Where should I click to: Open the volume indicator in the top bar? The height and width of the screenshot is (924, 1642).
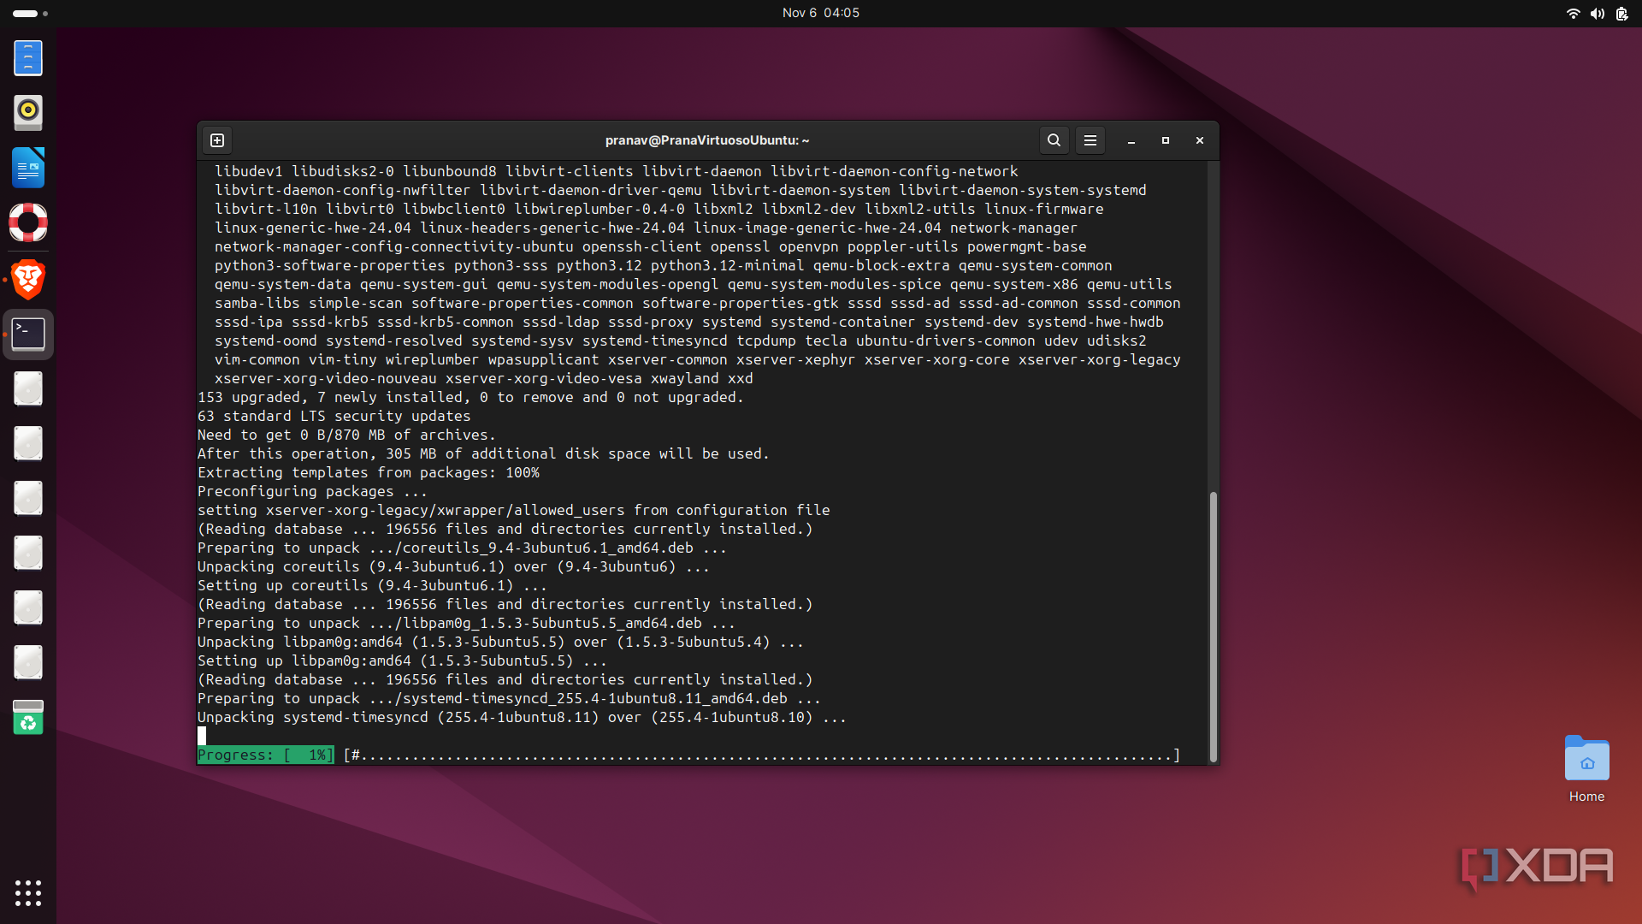(1597, 13)
